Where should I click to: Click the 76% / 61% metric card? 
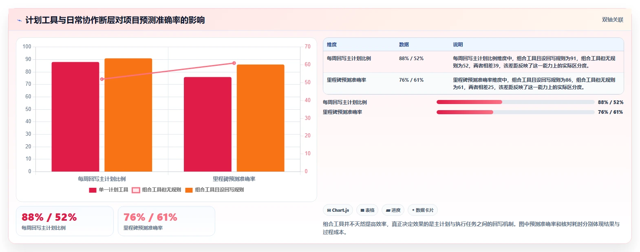click(x=166, y=221)
